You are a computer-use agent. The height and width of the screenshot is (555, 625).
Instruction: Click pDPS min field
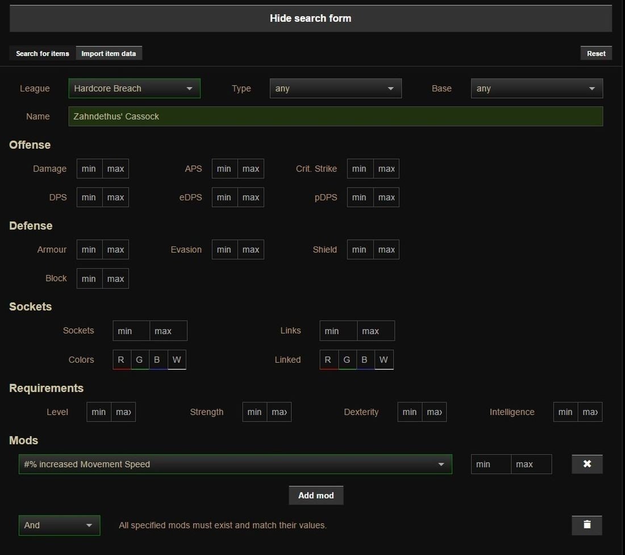click(x=360, y=197)
